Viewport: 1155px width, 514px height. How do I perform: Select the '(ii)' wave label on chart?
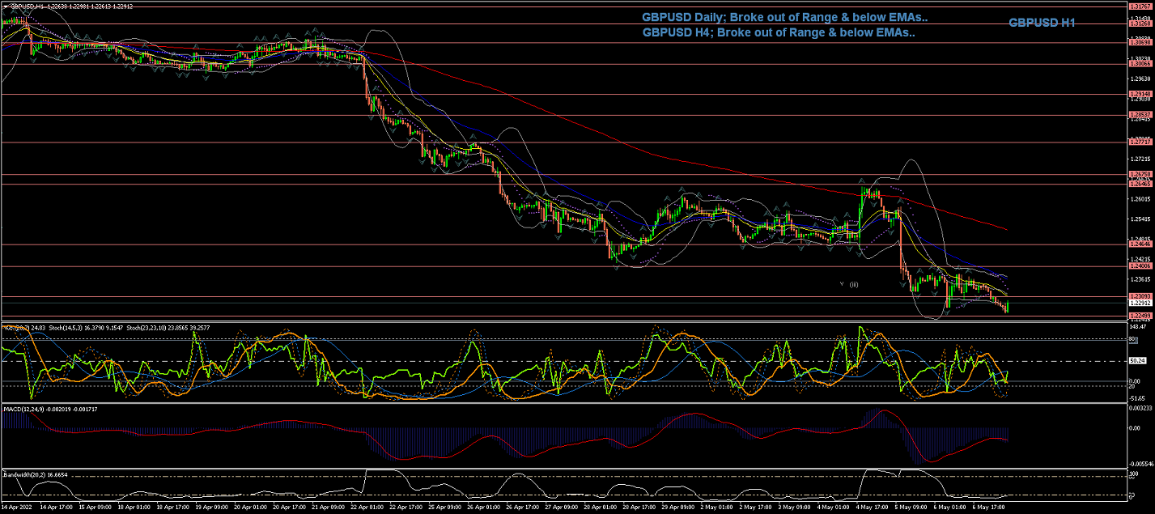(854, 284)
